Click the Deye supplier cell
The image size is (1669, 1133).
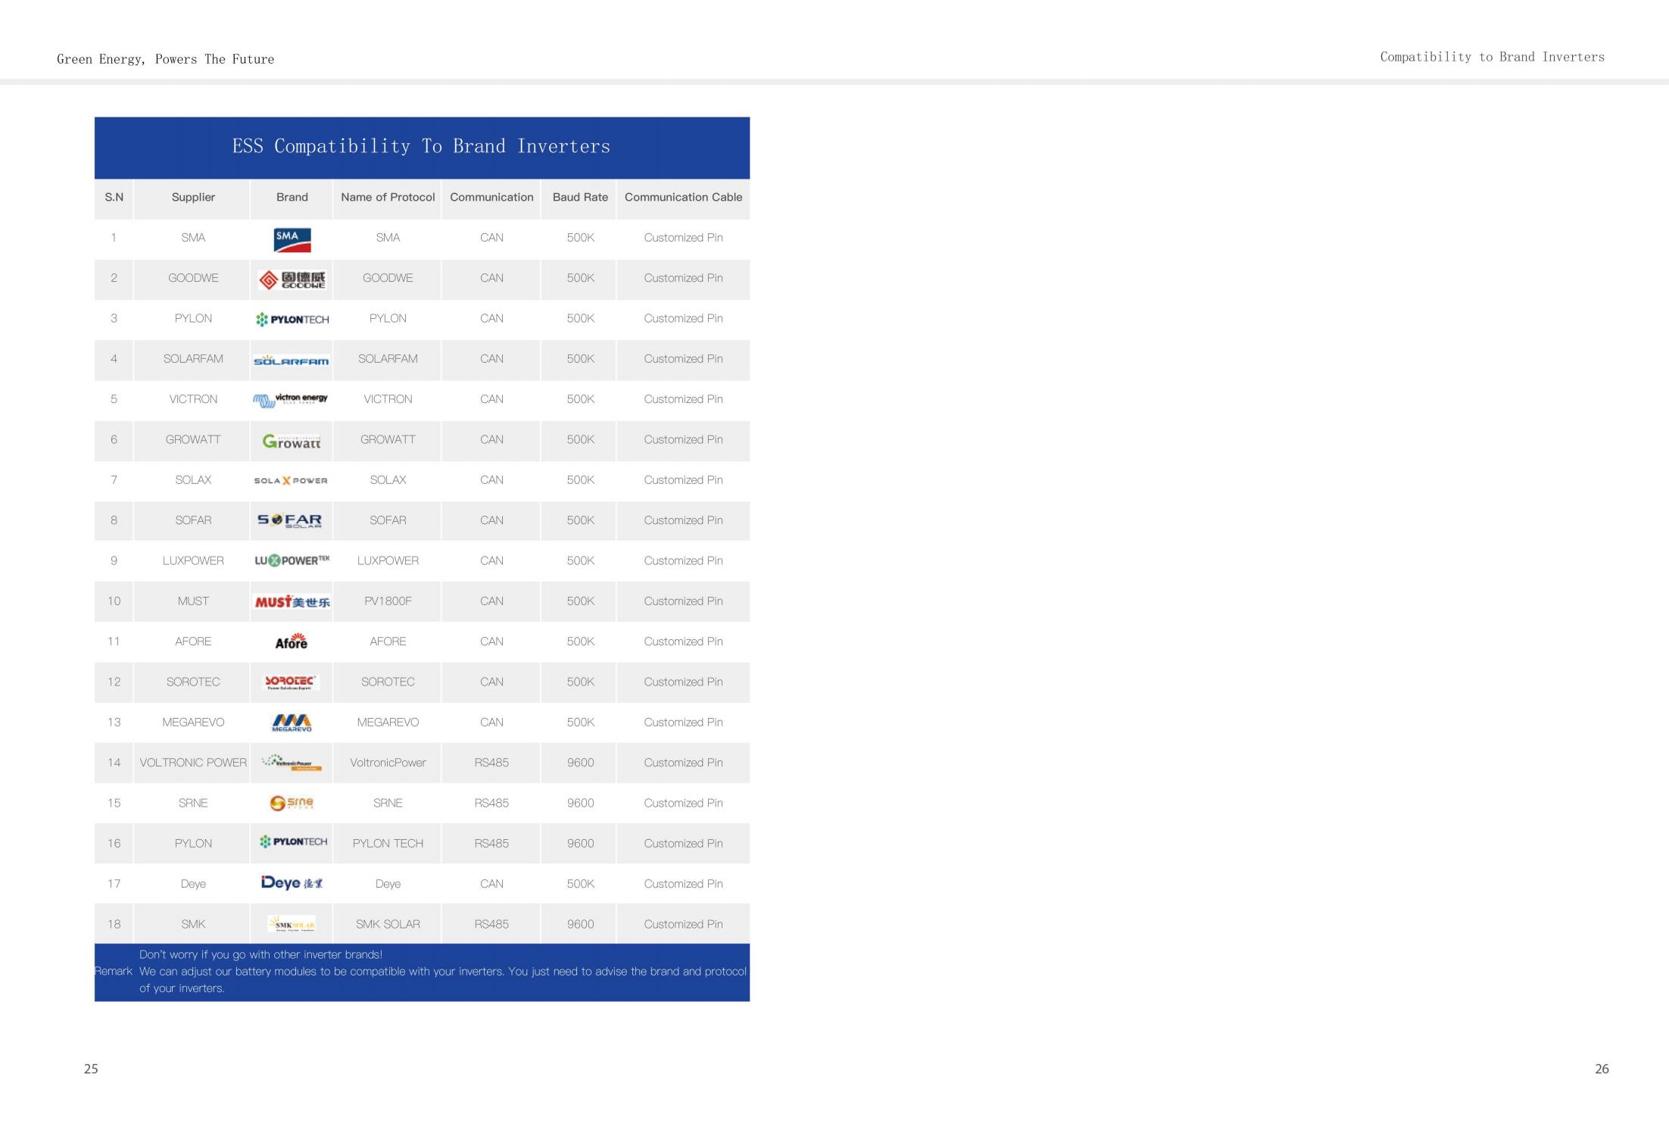tap(193, 884)
